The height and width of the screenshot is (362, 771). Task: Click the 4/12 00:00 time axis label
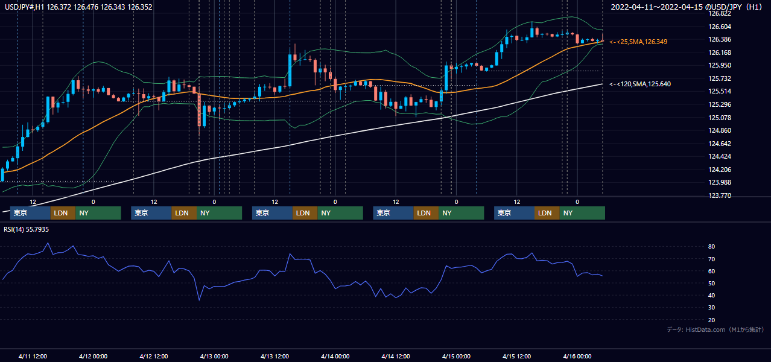click(93, 357)
